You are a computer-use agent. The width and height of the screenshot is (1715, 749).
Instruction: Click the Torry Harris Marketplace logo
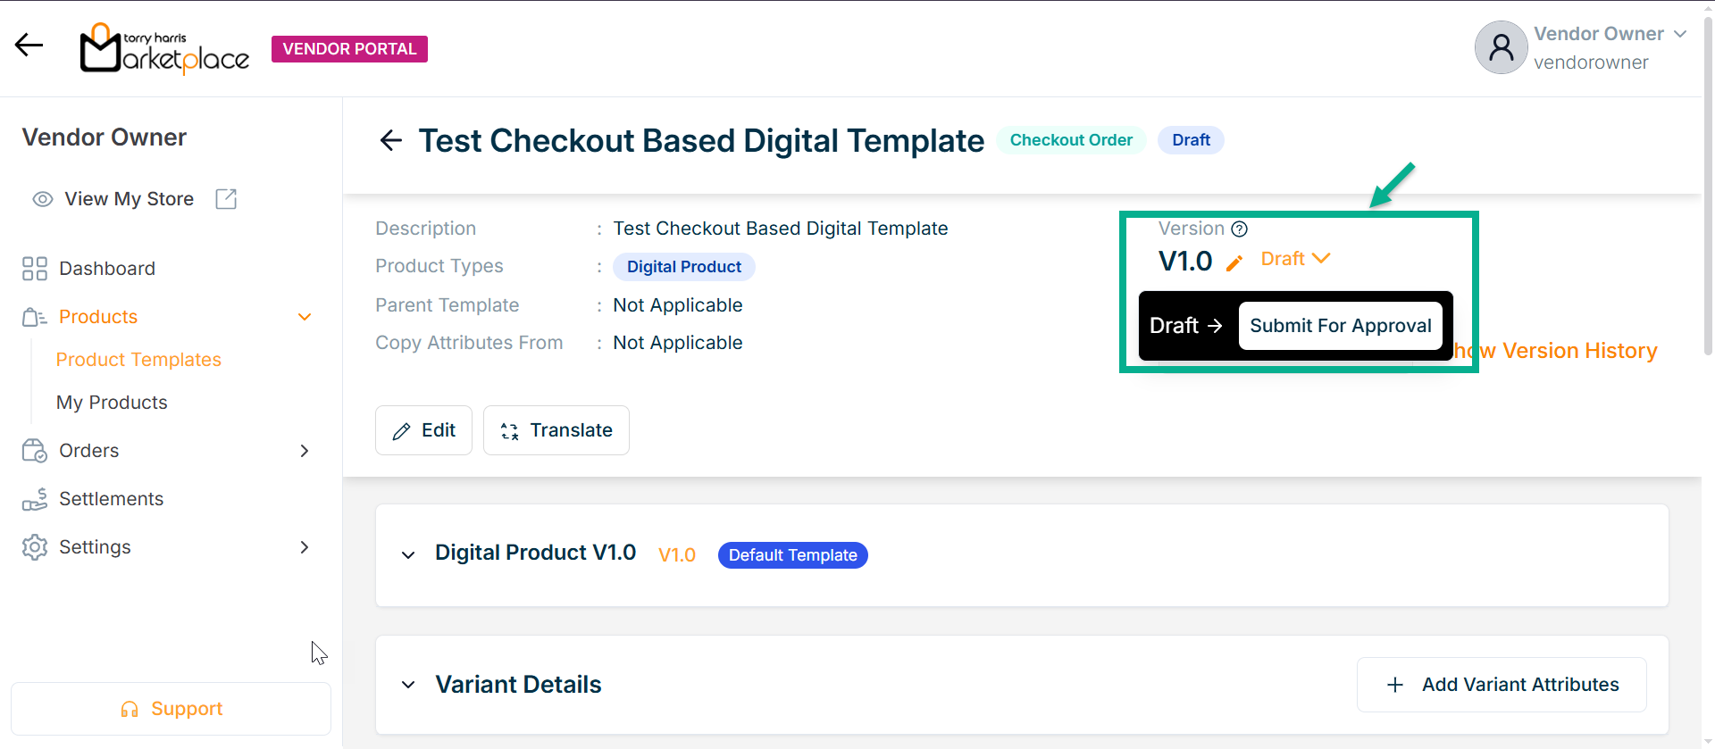164,49
